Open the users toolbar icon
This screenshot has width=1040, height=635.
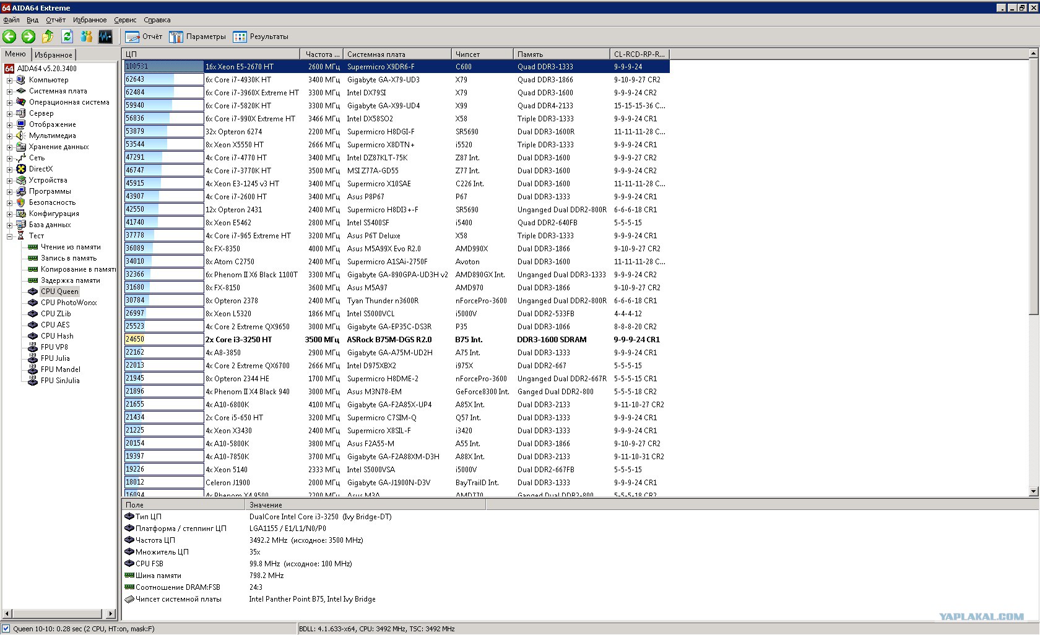[x=86, y=37]
